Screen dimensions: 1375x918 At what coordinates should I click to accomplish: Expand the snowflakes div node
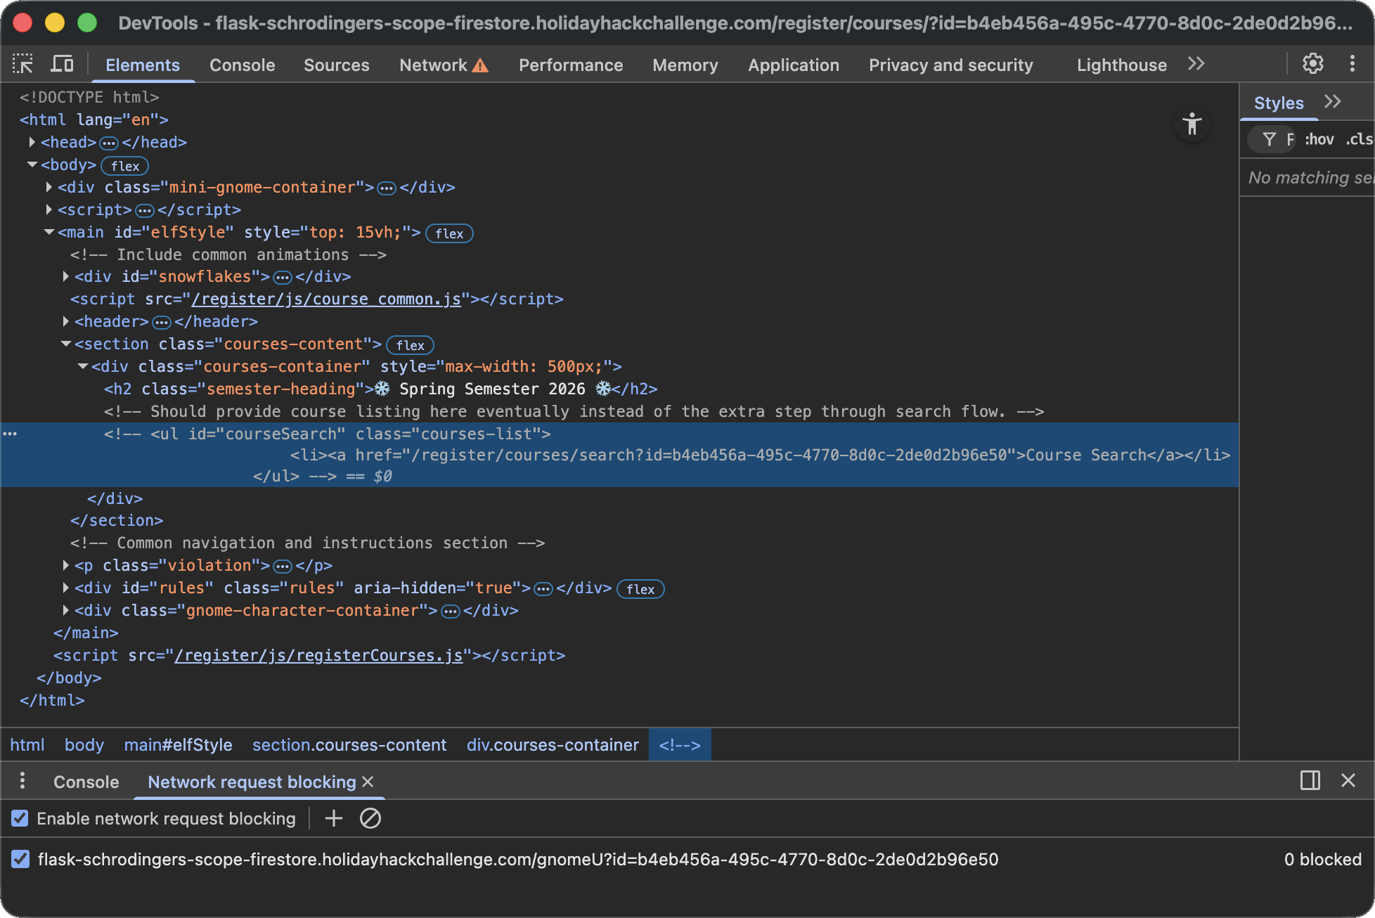coord(66,276)
